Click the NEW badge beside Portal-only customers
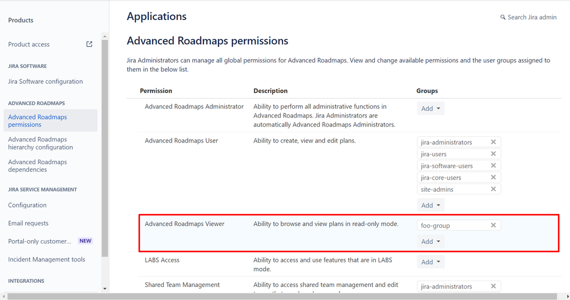 tap(86, 241)
